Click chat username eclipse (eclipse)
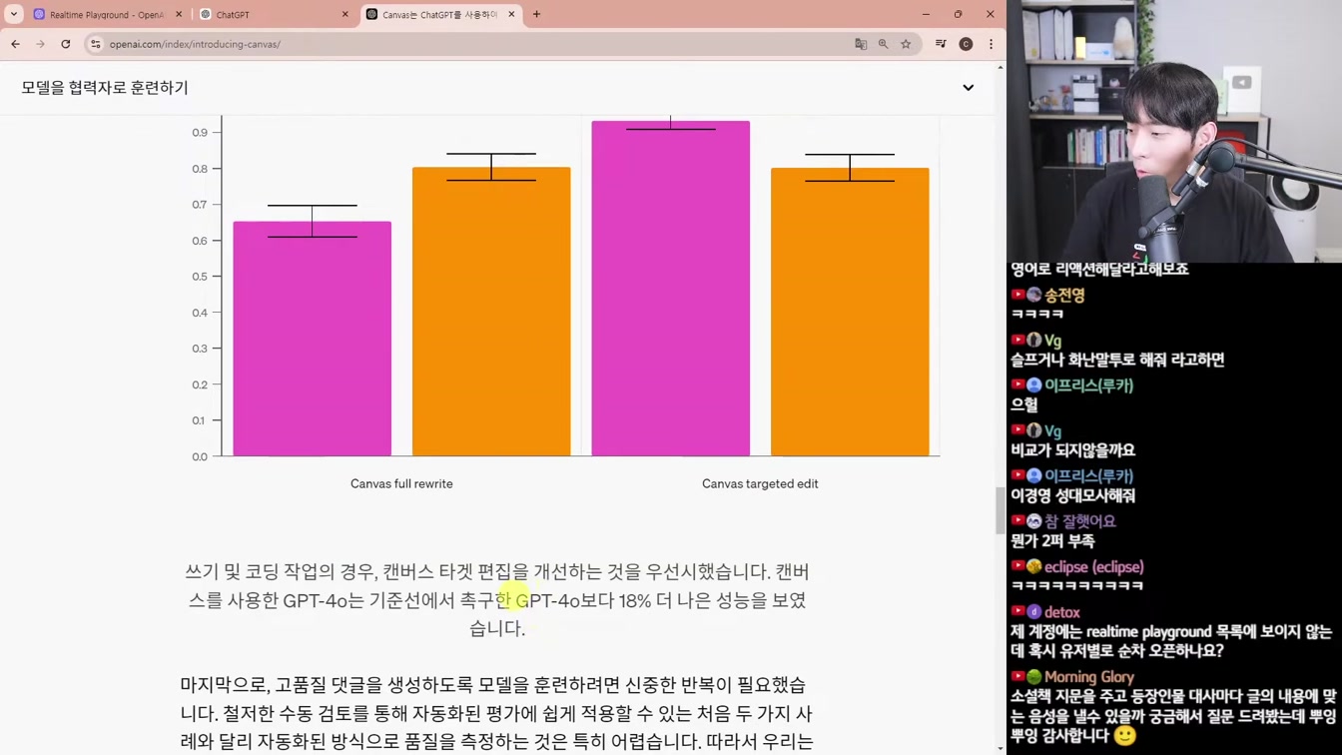The width and height of the screenshot is (1342, 755). pyautogui.click(x=1094, y=566)
